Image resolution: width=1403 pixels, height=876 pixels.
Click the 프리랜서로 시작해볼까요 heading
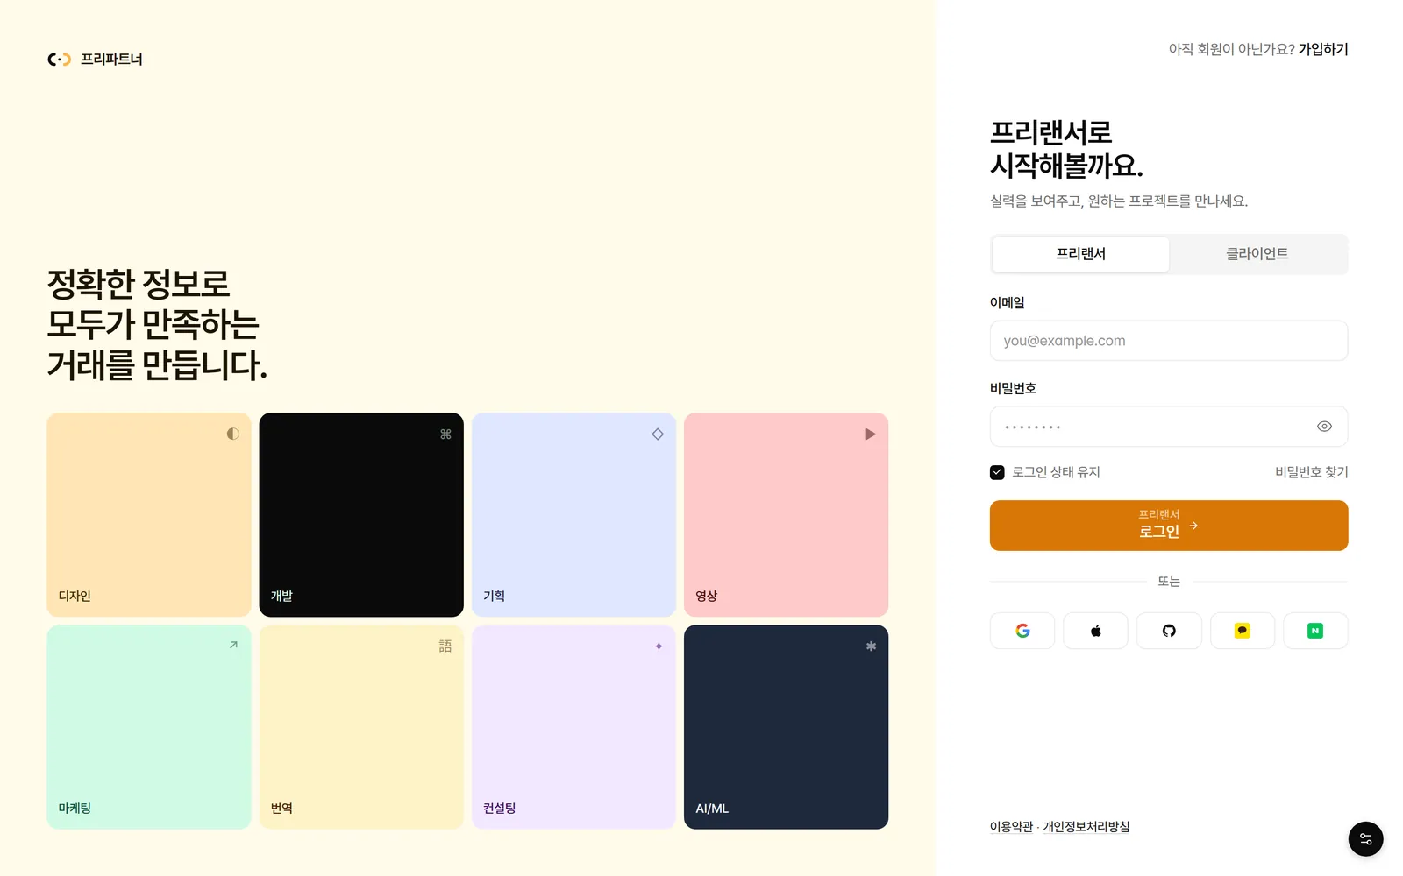1066,149
